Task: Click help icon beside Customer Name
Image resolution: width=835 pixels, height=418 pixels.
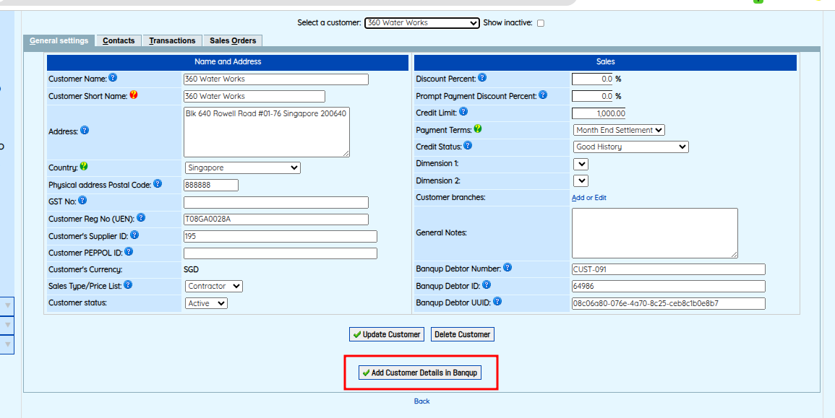Action: (x=113, y=78)
